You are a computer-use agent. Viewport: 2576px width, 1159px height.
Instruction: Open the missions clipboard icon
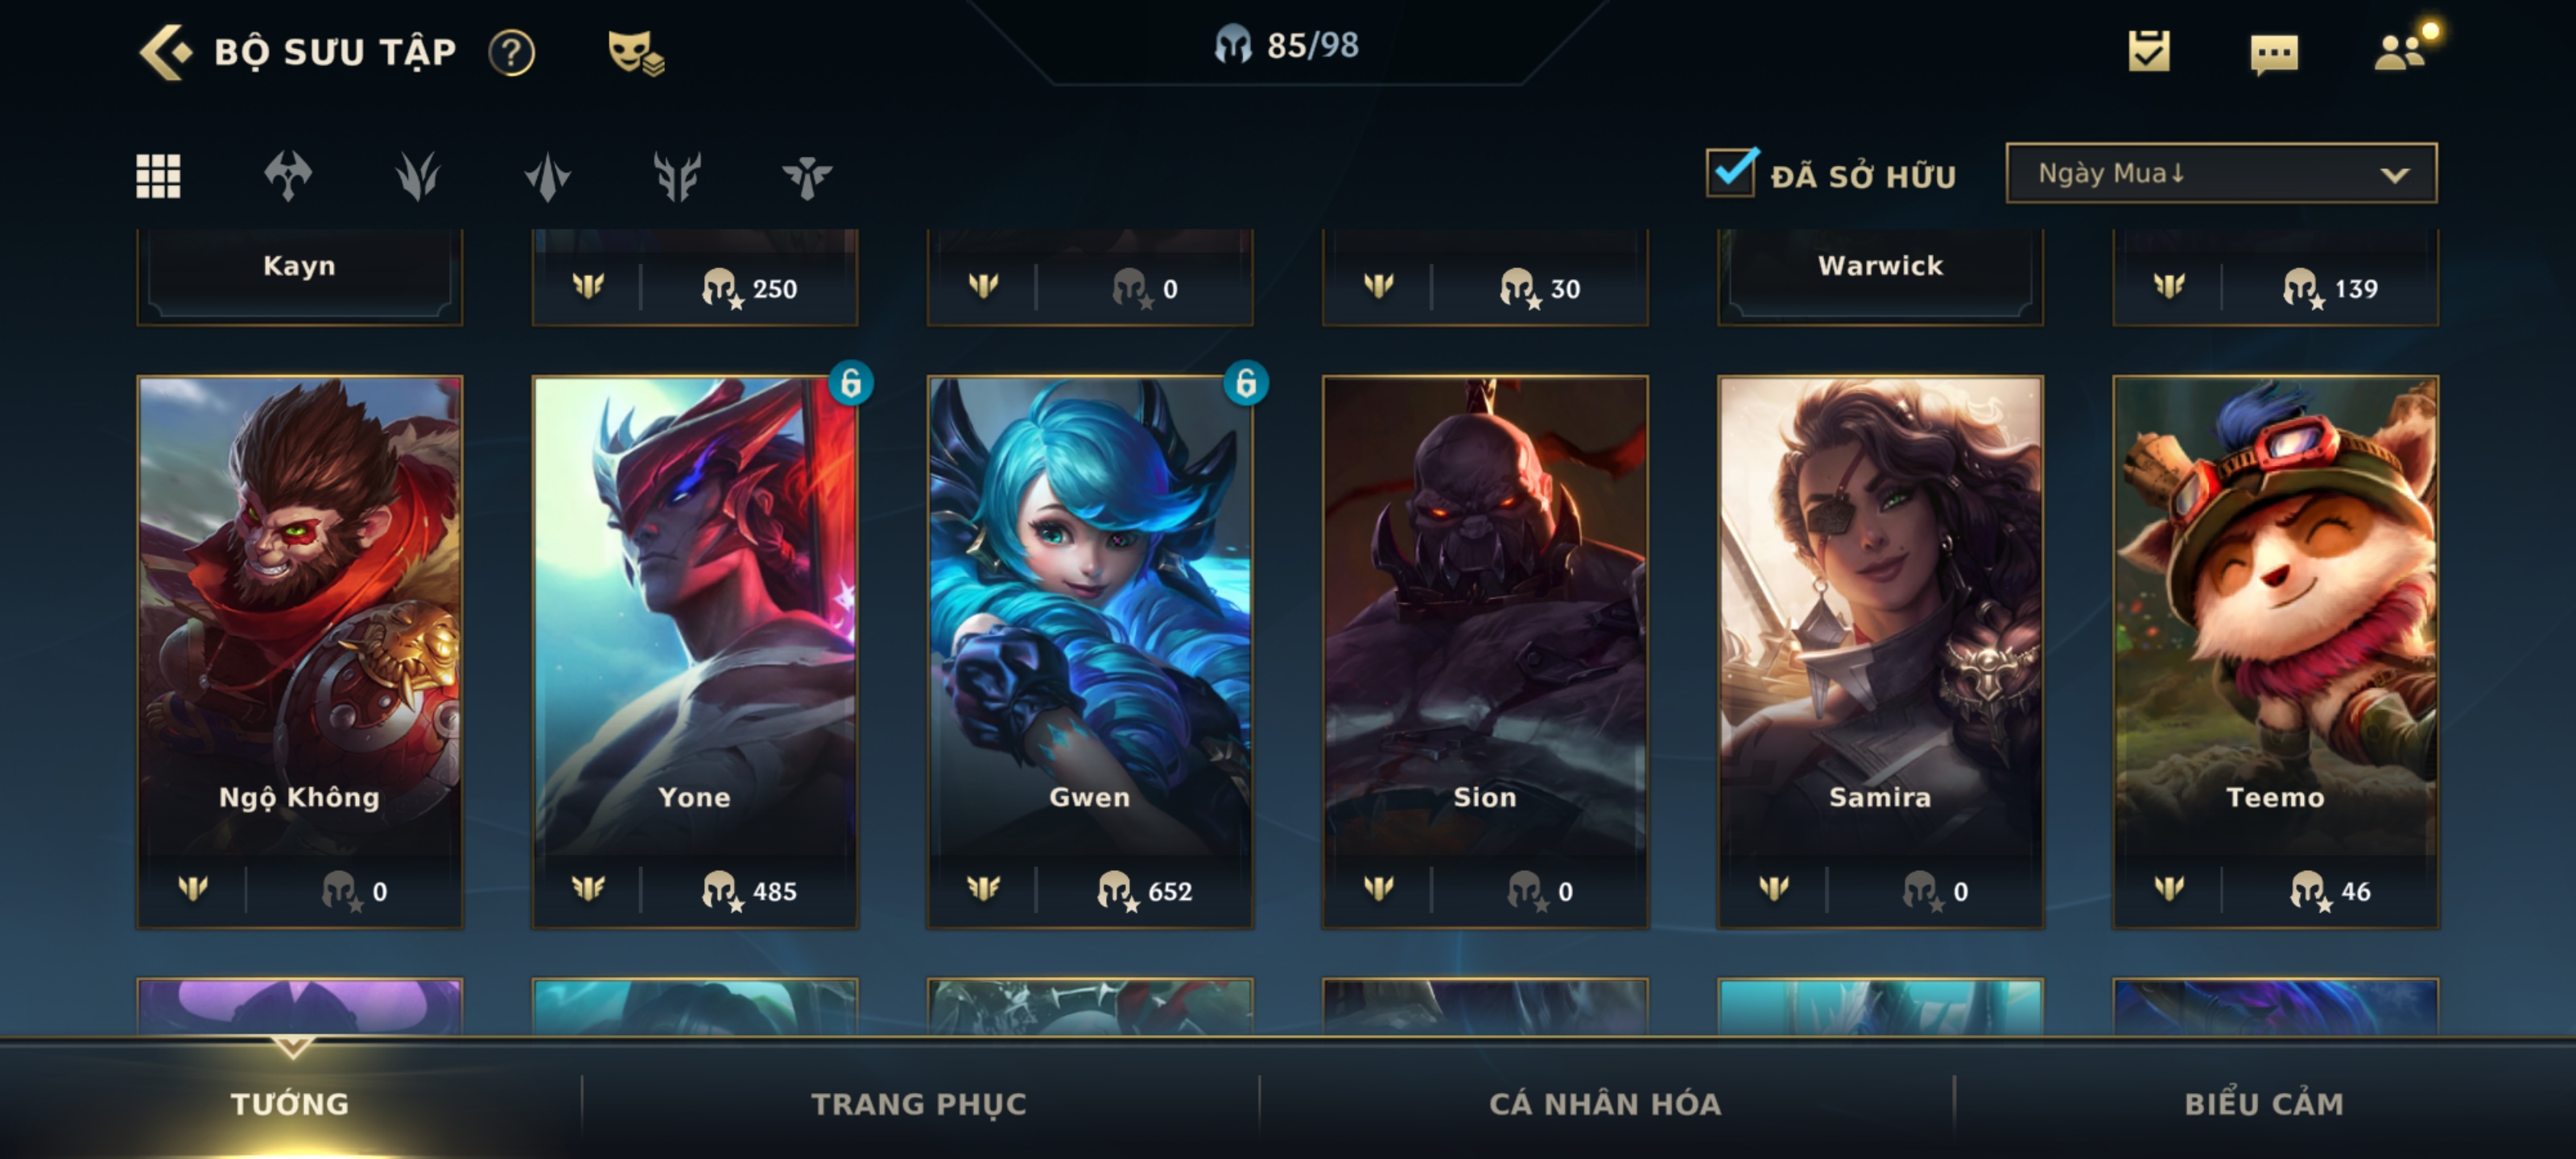click(x=2149, y=51)
